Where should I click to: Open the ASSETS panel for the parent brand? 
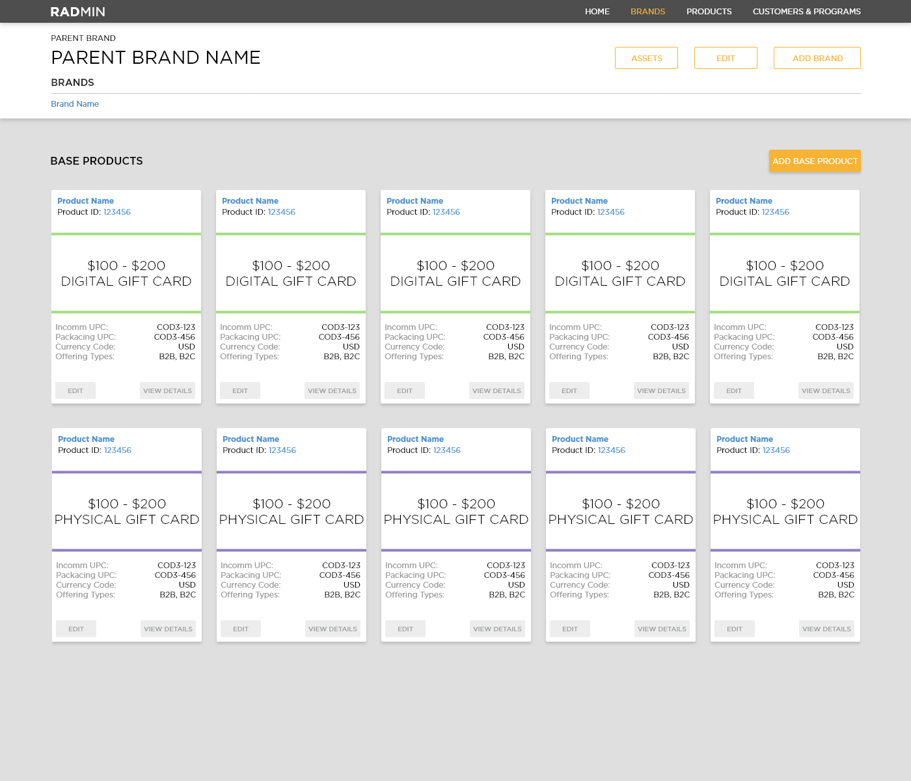pos(646,58)
